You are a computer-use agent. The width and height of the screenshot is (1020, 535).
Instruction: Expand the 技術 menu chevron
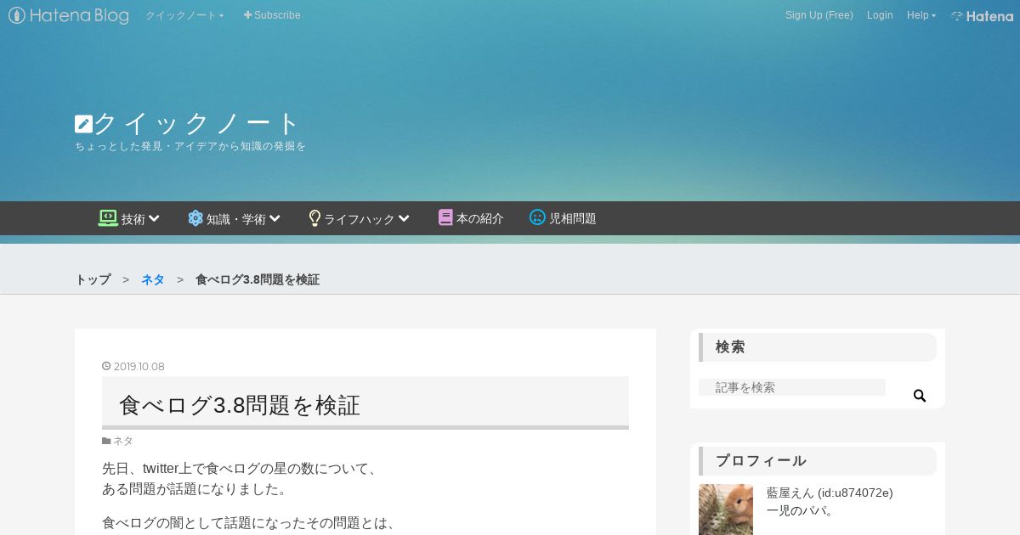coord(154,218)
